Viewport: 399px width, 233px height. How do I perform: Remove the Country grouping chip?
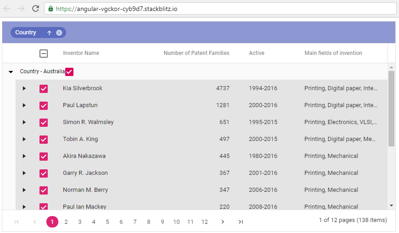(x=59, y=33)
